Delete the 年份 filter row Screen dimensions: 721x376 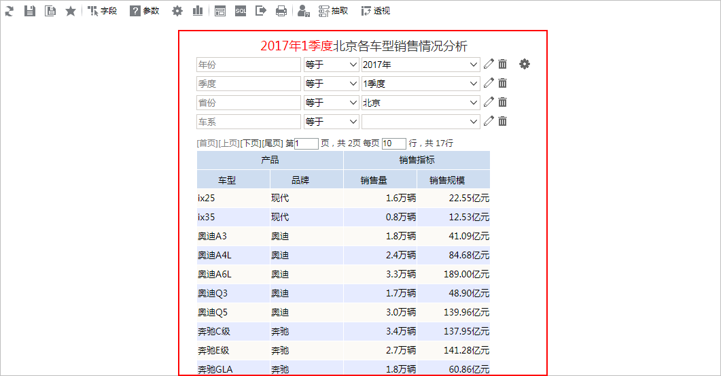pyautogui.click(x=503, y=65)
